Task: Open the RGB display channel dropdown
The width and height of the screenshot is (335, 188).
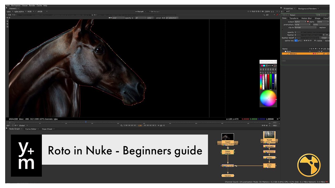Action: (30, 11)
